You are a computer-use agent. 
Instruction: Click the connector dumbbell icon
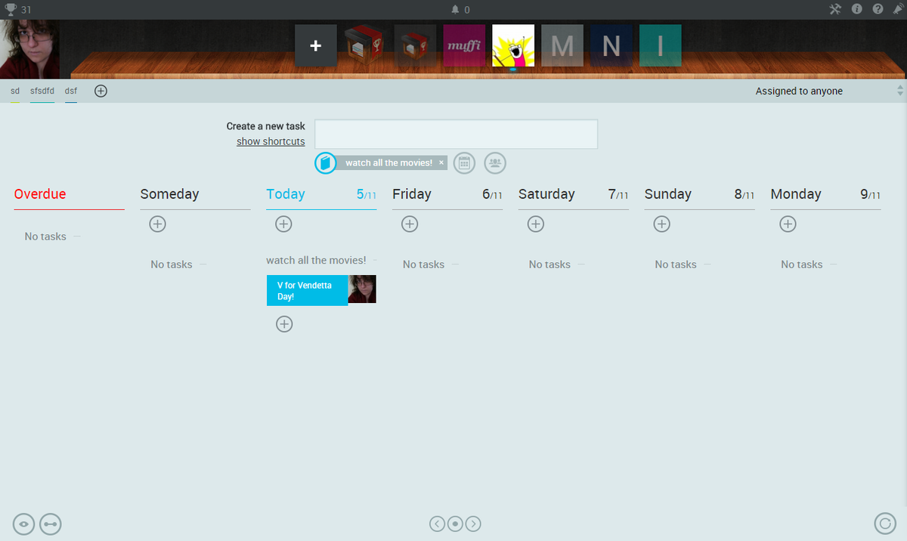tap(51, 524)
